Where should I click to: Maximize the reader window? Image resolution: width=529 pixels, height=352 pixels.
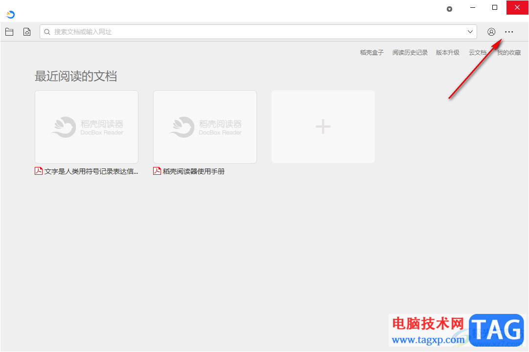495,7
